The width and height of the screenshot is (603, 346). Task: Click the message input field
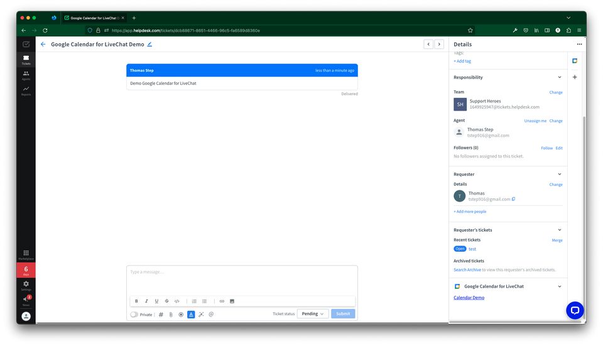click(242, 279)
